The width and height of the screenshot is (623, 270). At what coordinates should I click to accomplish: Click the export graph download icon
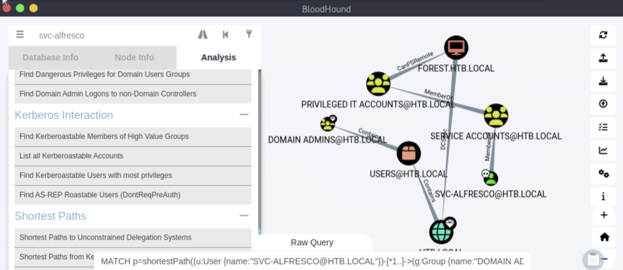tap(603, 81)
